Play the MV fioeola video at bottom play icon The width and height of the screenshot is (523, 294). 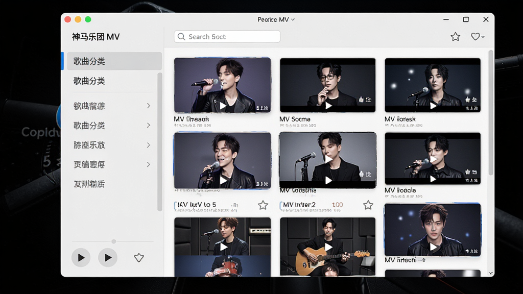tap(433, 179)
